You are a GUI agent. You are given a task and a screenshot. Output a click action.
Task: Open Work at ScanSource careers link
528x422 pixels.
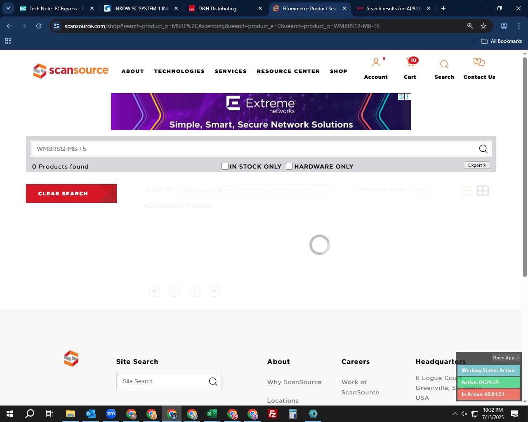[360, 387]
